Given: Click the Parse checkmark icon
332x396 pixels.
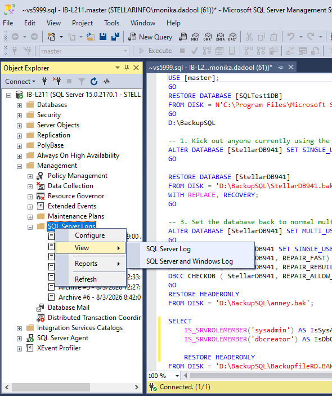Looking at the screenshot, I should pyautogui.click(x=195, y=51).
